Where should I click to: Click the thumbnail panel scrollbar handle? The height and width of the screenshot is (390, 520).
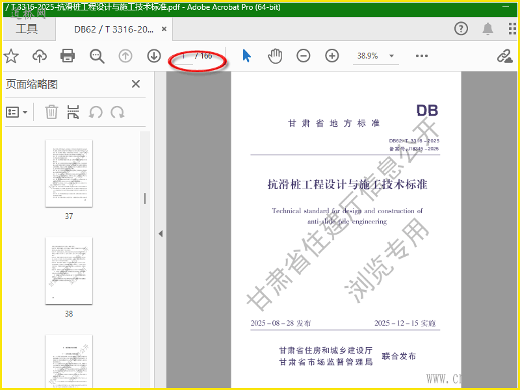(145, 198)
